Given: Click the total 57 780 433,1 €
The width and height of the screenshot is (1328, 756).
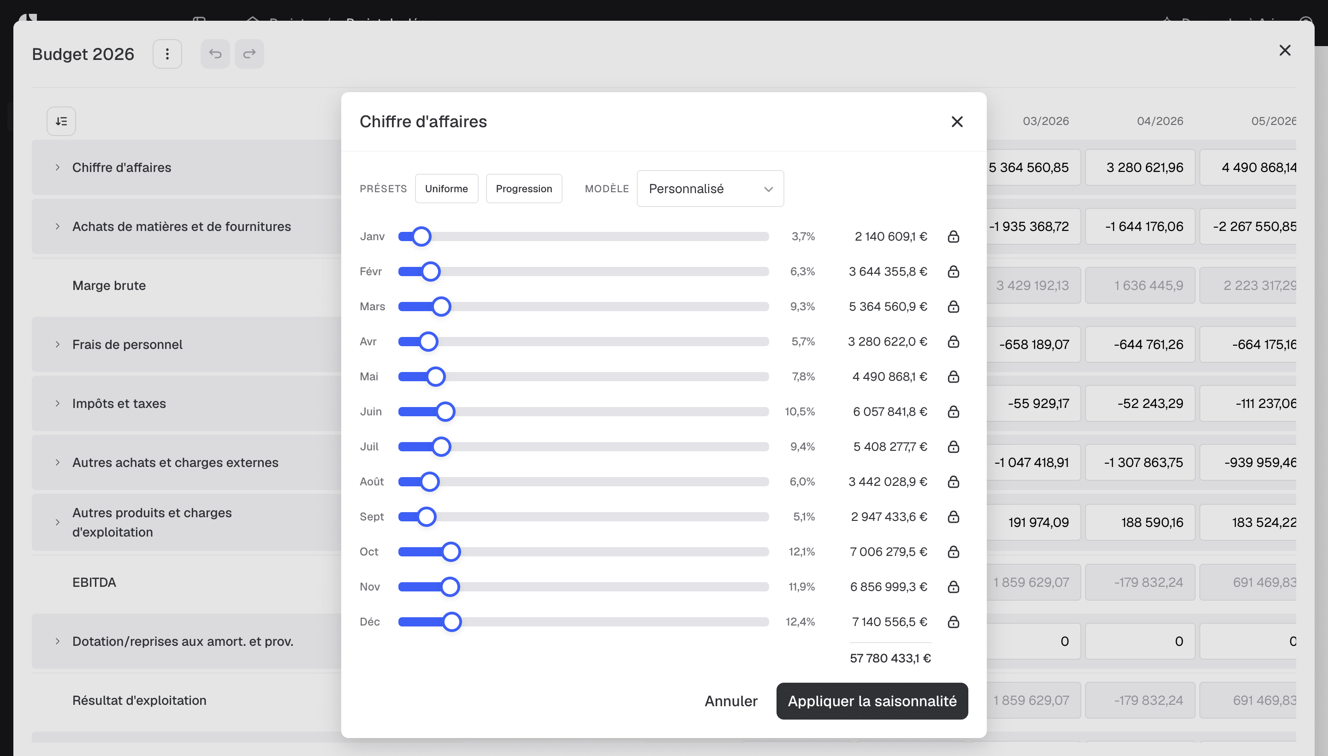Looking at the screenshot, I should click(890, 658).
